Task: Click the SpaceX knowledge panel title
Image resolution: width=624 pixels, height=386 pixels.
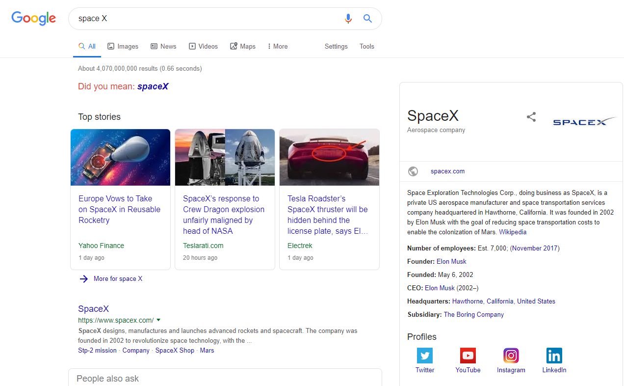Action: [433, 115]
